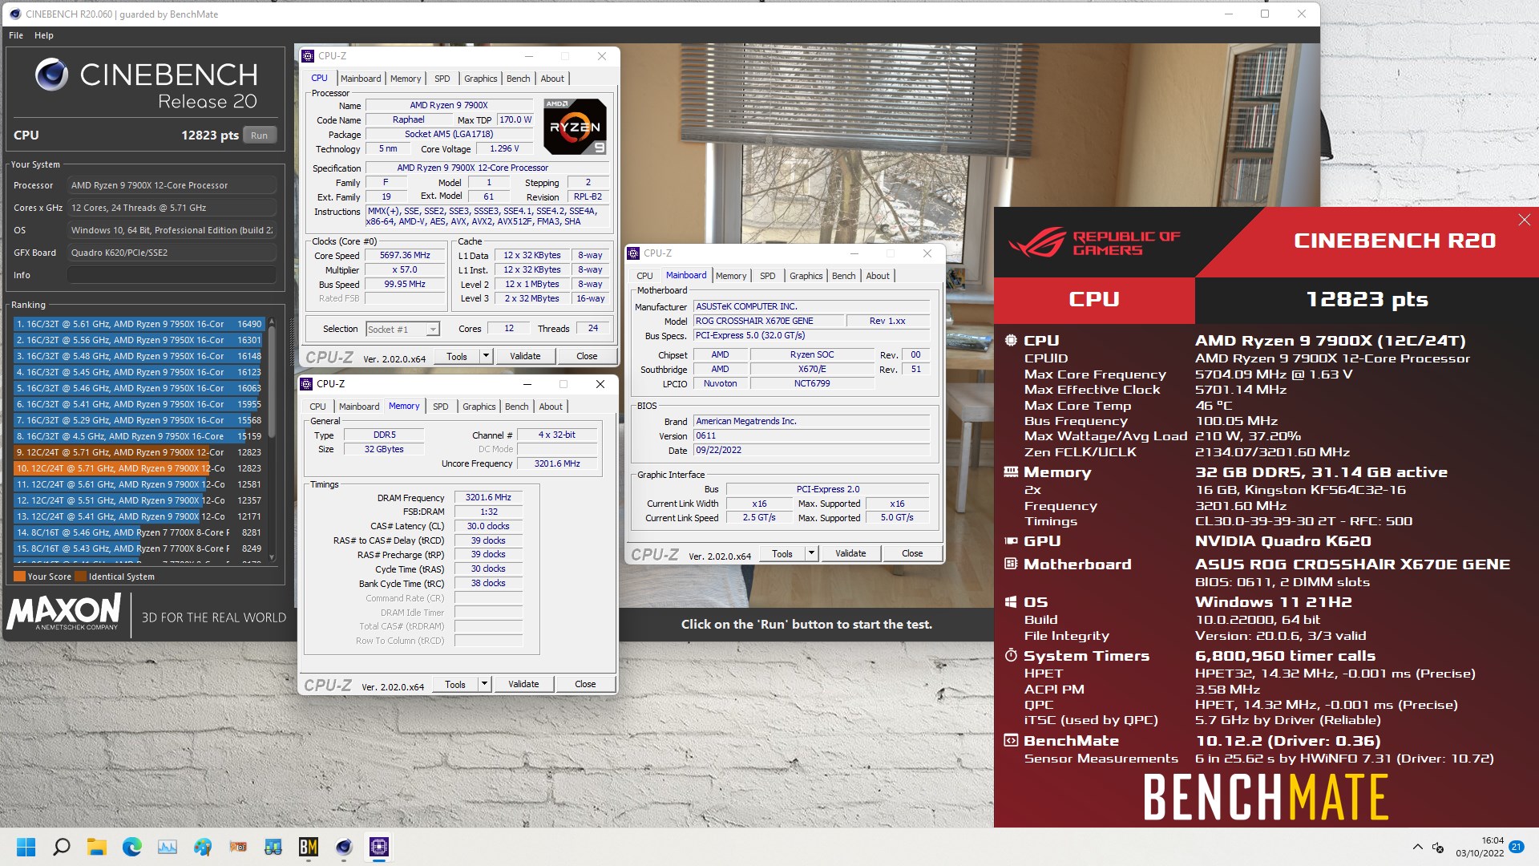Select ranking row 14 Ryzen 7 7700X 8281
The height and width of the screenshot is (866, 1539).
(x=139, y=532)
